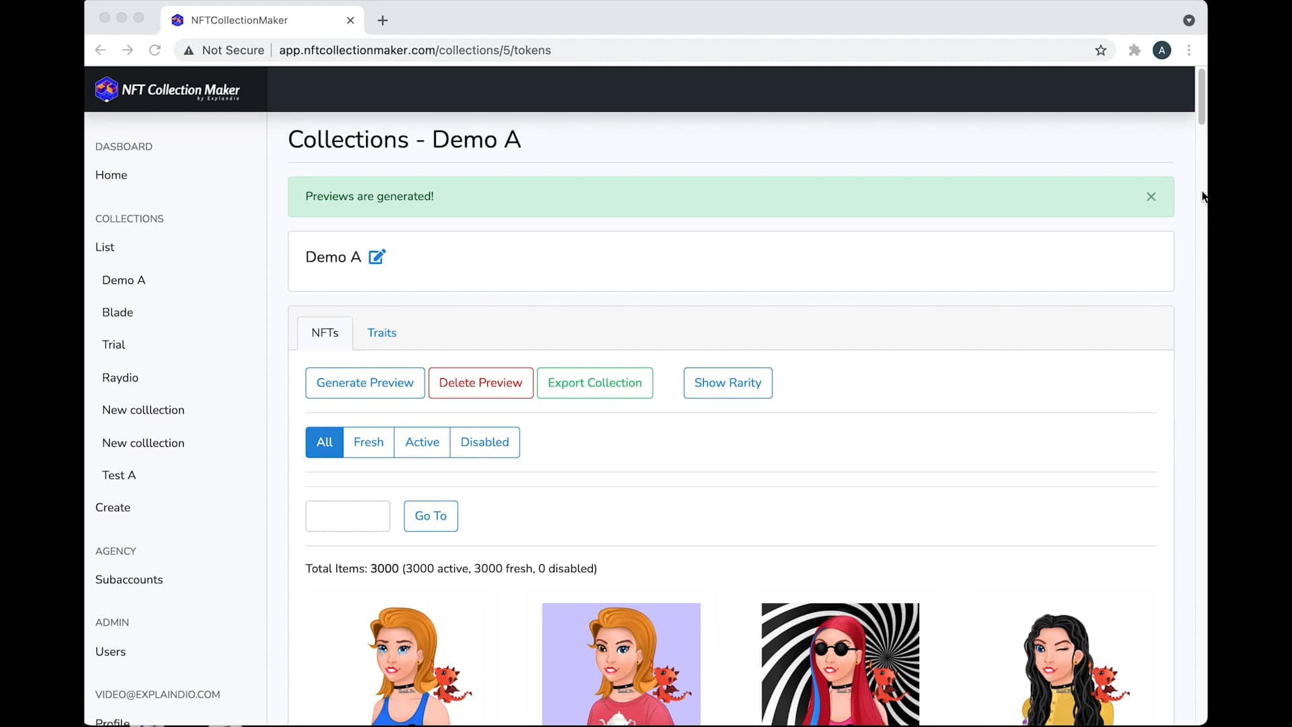Open Chrome's three-dot menu
Screen dimensions: 1292x727
tap(1189, 50)
